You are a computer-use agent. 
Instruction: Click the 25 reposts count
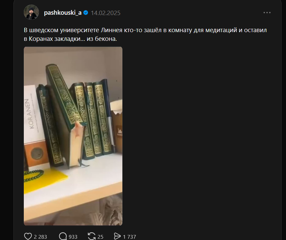click(x=100, y=237)
